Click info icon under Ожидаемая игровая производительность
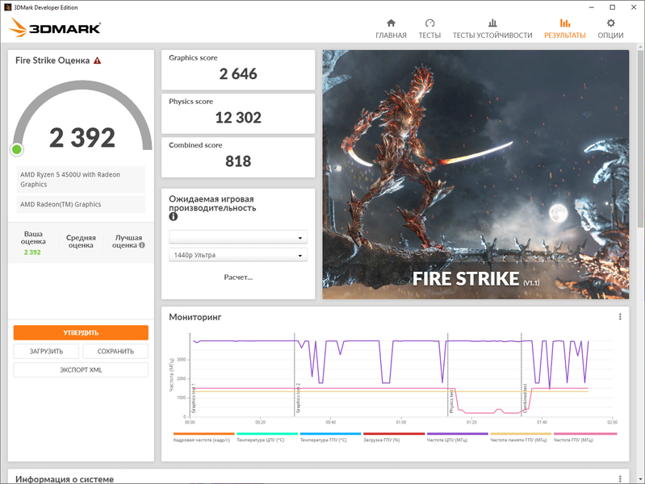 pyautogui.click(x=174, y=217)
